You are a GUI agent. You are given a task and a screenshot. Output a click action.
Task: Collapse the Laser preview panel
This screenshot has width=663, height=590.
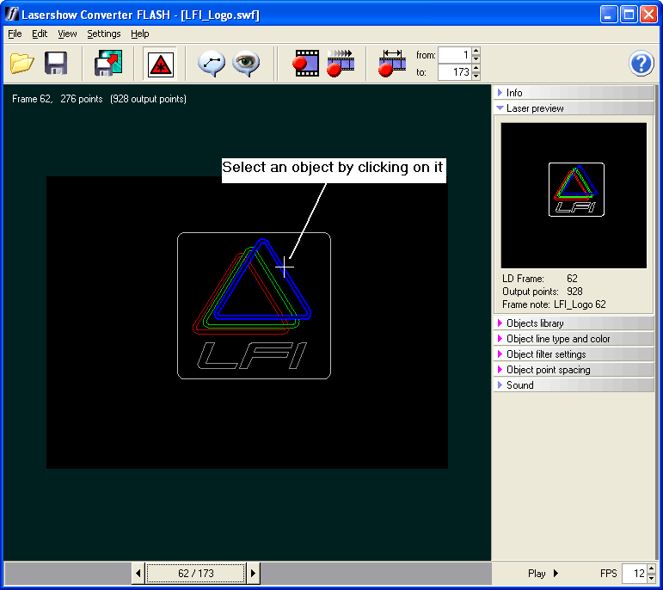point(574,108)
